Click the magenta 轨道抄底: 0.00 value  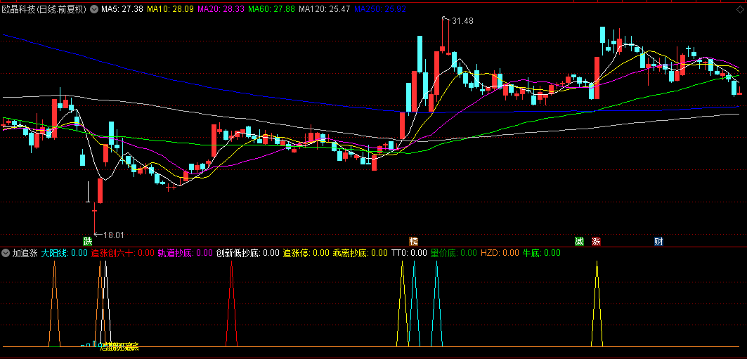coord(186,253)
